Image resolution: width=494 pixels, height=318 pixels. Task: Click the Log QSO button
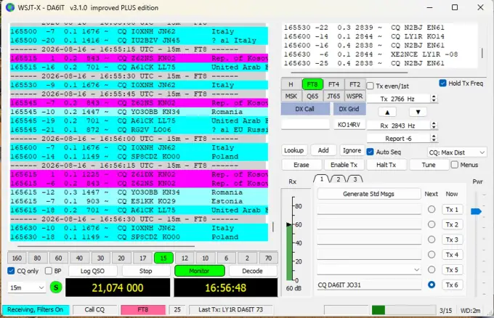(x=92, y=271)
